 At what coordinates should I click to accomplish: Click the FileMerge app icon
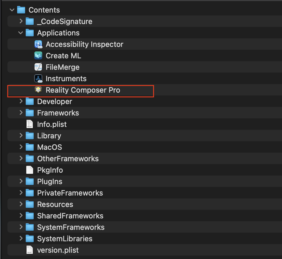coord(38,67)
